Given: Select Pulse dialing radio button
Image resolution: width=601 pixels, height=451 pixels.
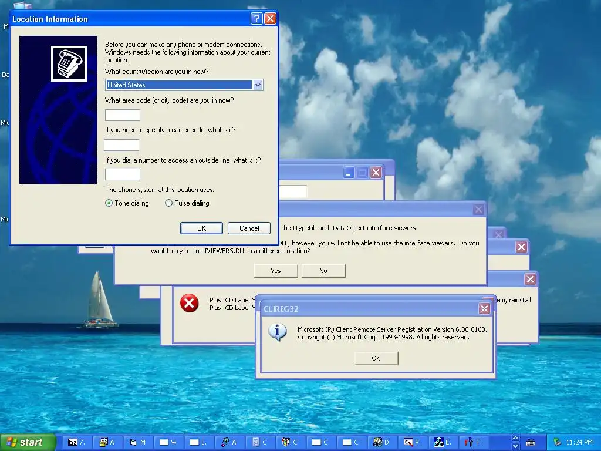Looking at the screenshot, I should (x=168, y=203).
